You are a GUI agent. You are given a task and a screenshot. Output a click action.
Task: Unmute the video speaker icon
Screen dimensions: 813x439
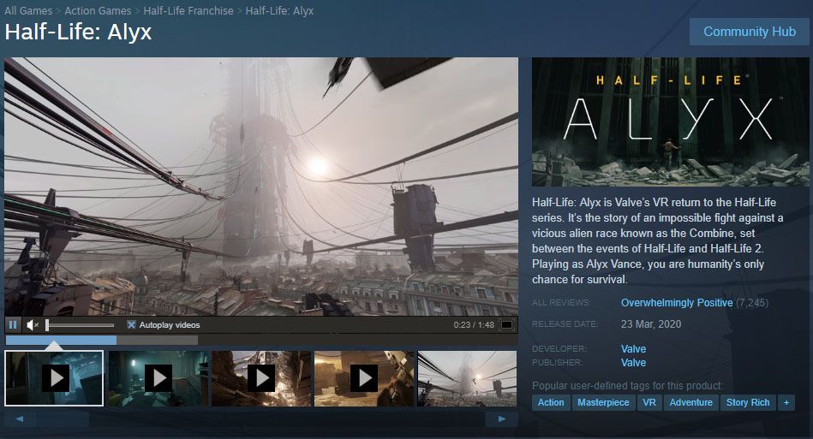pyautogui.click(x=33, y=325)
